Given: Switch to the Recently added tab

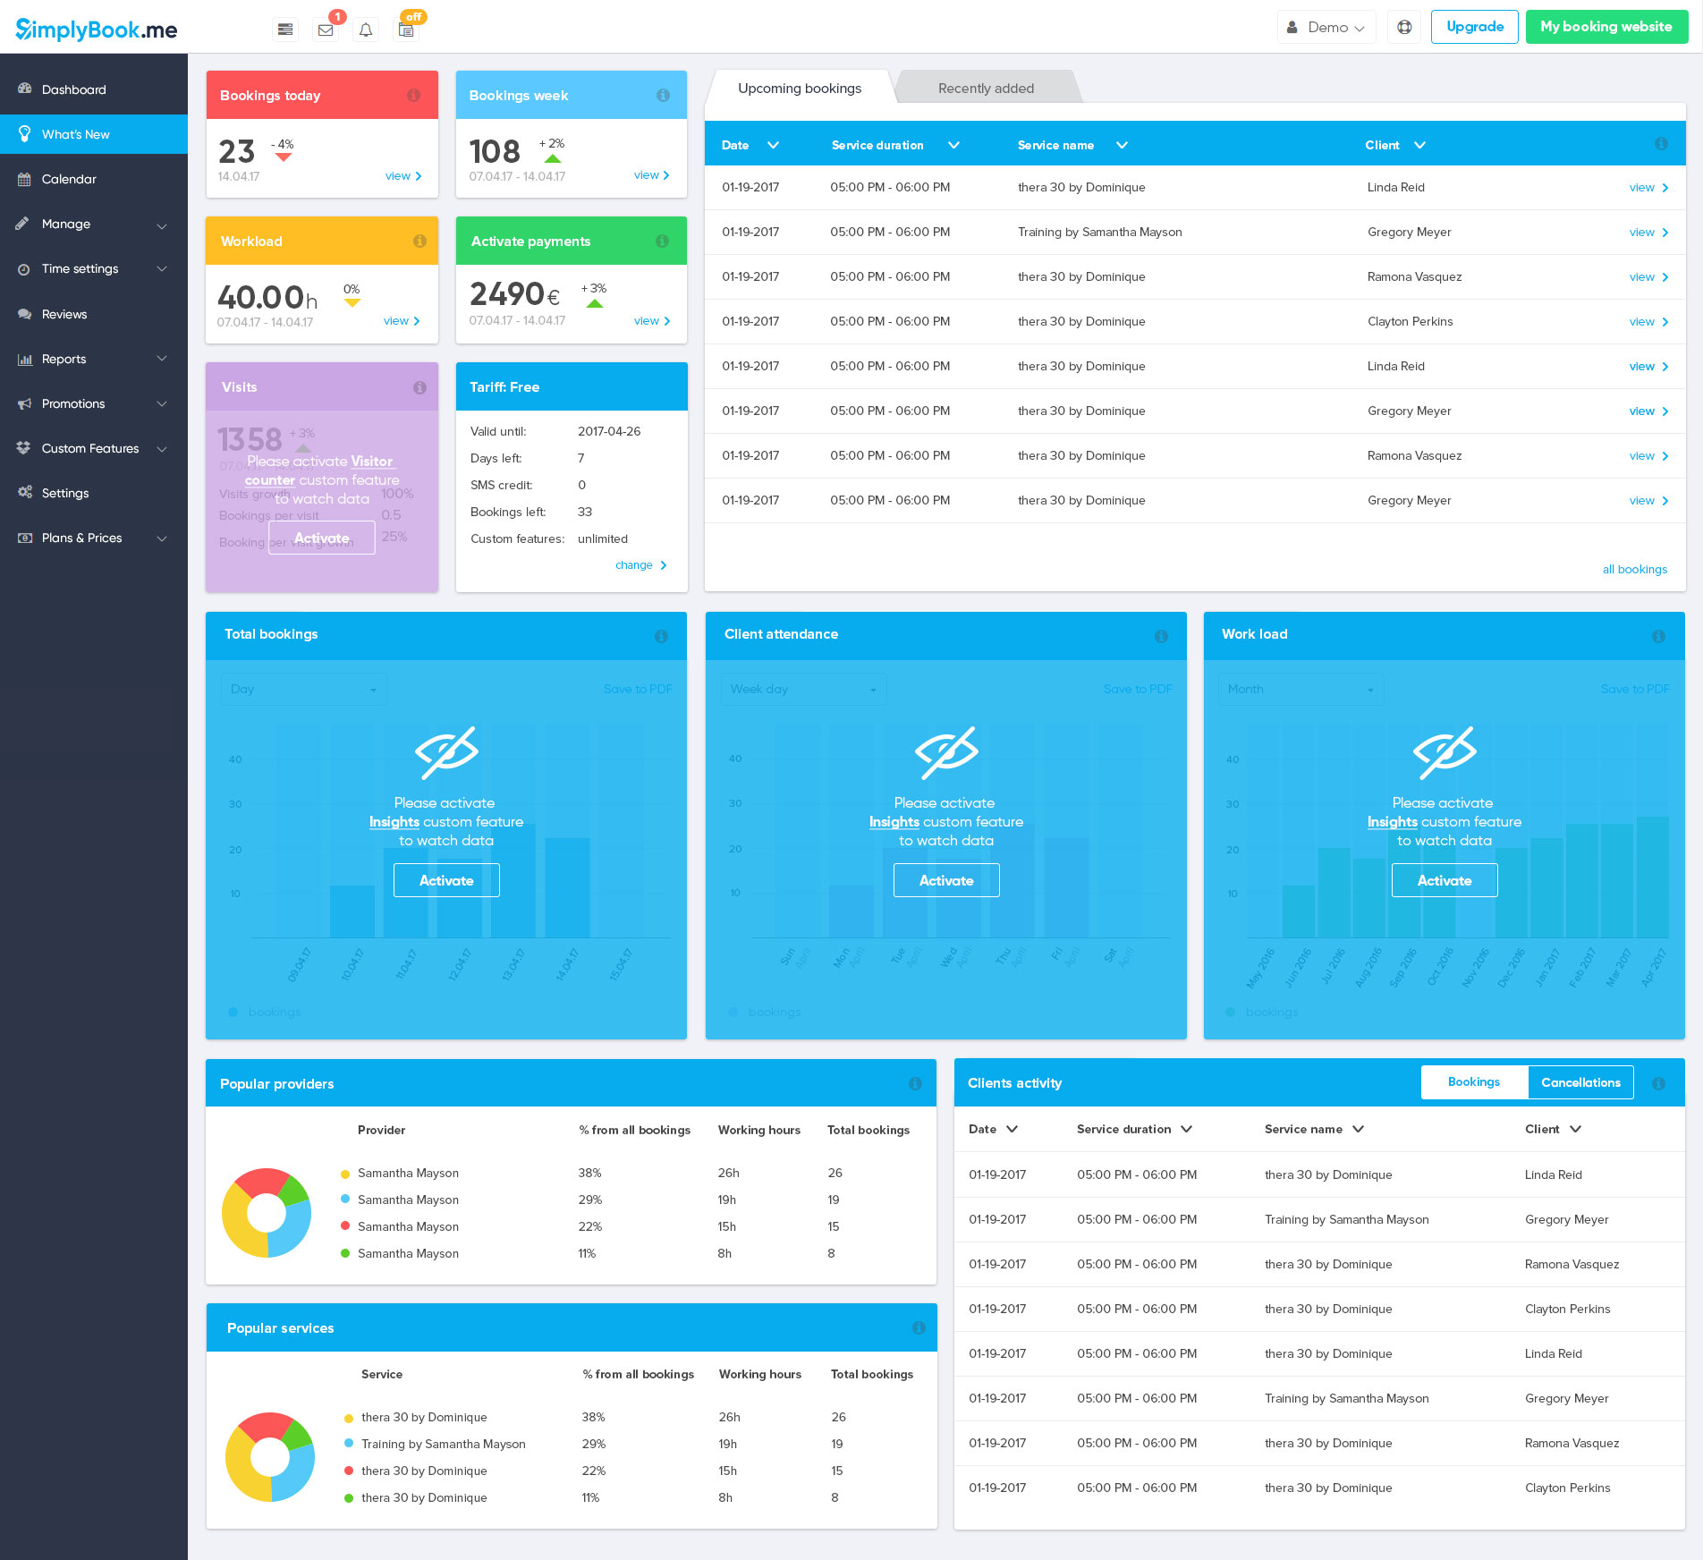Looking at the screenshot, I should coord(986,88).
